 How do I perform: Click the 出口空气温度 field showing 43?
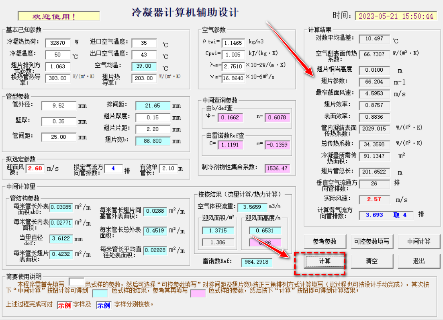[x=144, y=55]
